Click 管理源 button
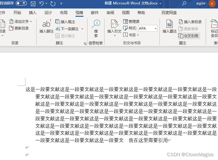This screenshot has width=218, height=160. [x=131, y=22]
